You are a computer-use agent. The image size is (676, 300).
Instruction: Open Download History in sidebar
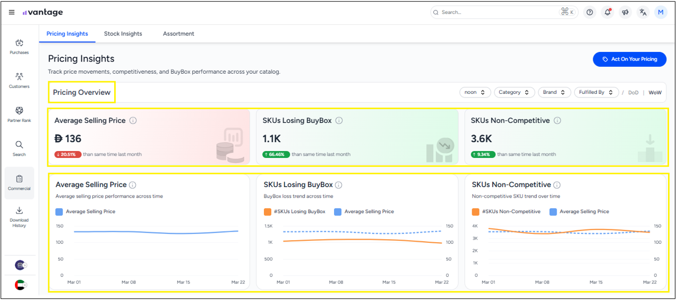click(x=19, y=217)
